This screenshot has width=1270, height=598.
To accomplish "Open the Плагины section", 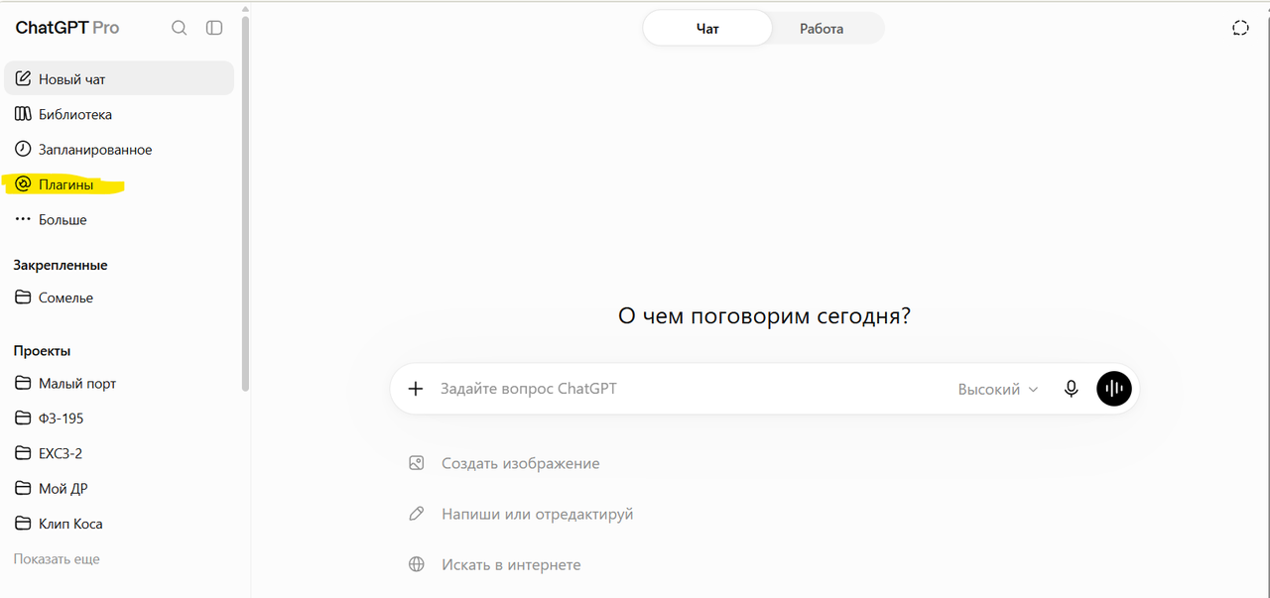I will click(x=119, y=183).
